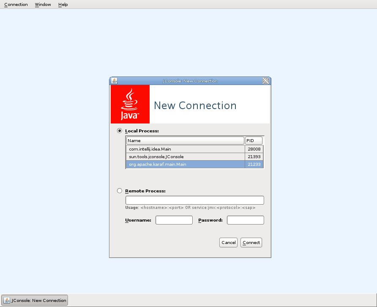Screen dimensions: 377x307
Task: Open the Help menu
Action: tap(63, 5)
